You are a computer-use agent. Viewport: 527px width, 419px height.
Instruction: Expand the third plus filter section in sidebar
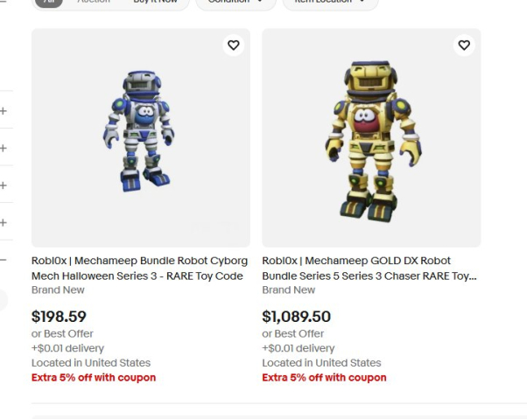[x=4, y=185]
